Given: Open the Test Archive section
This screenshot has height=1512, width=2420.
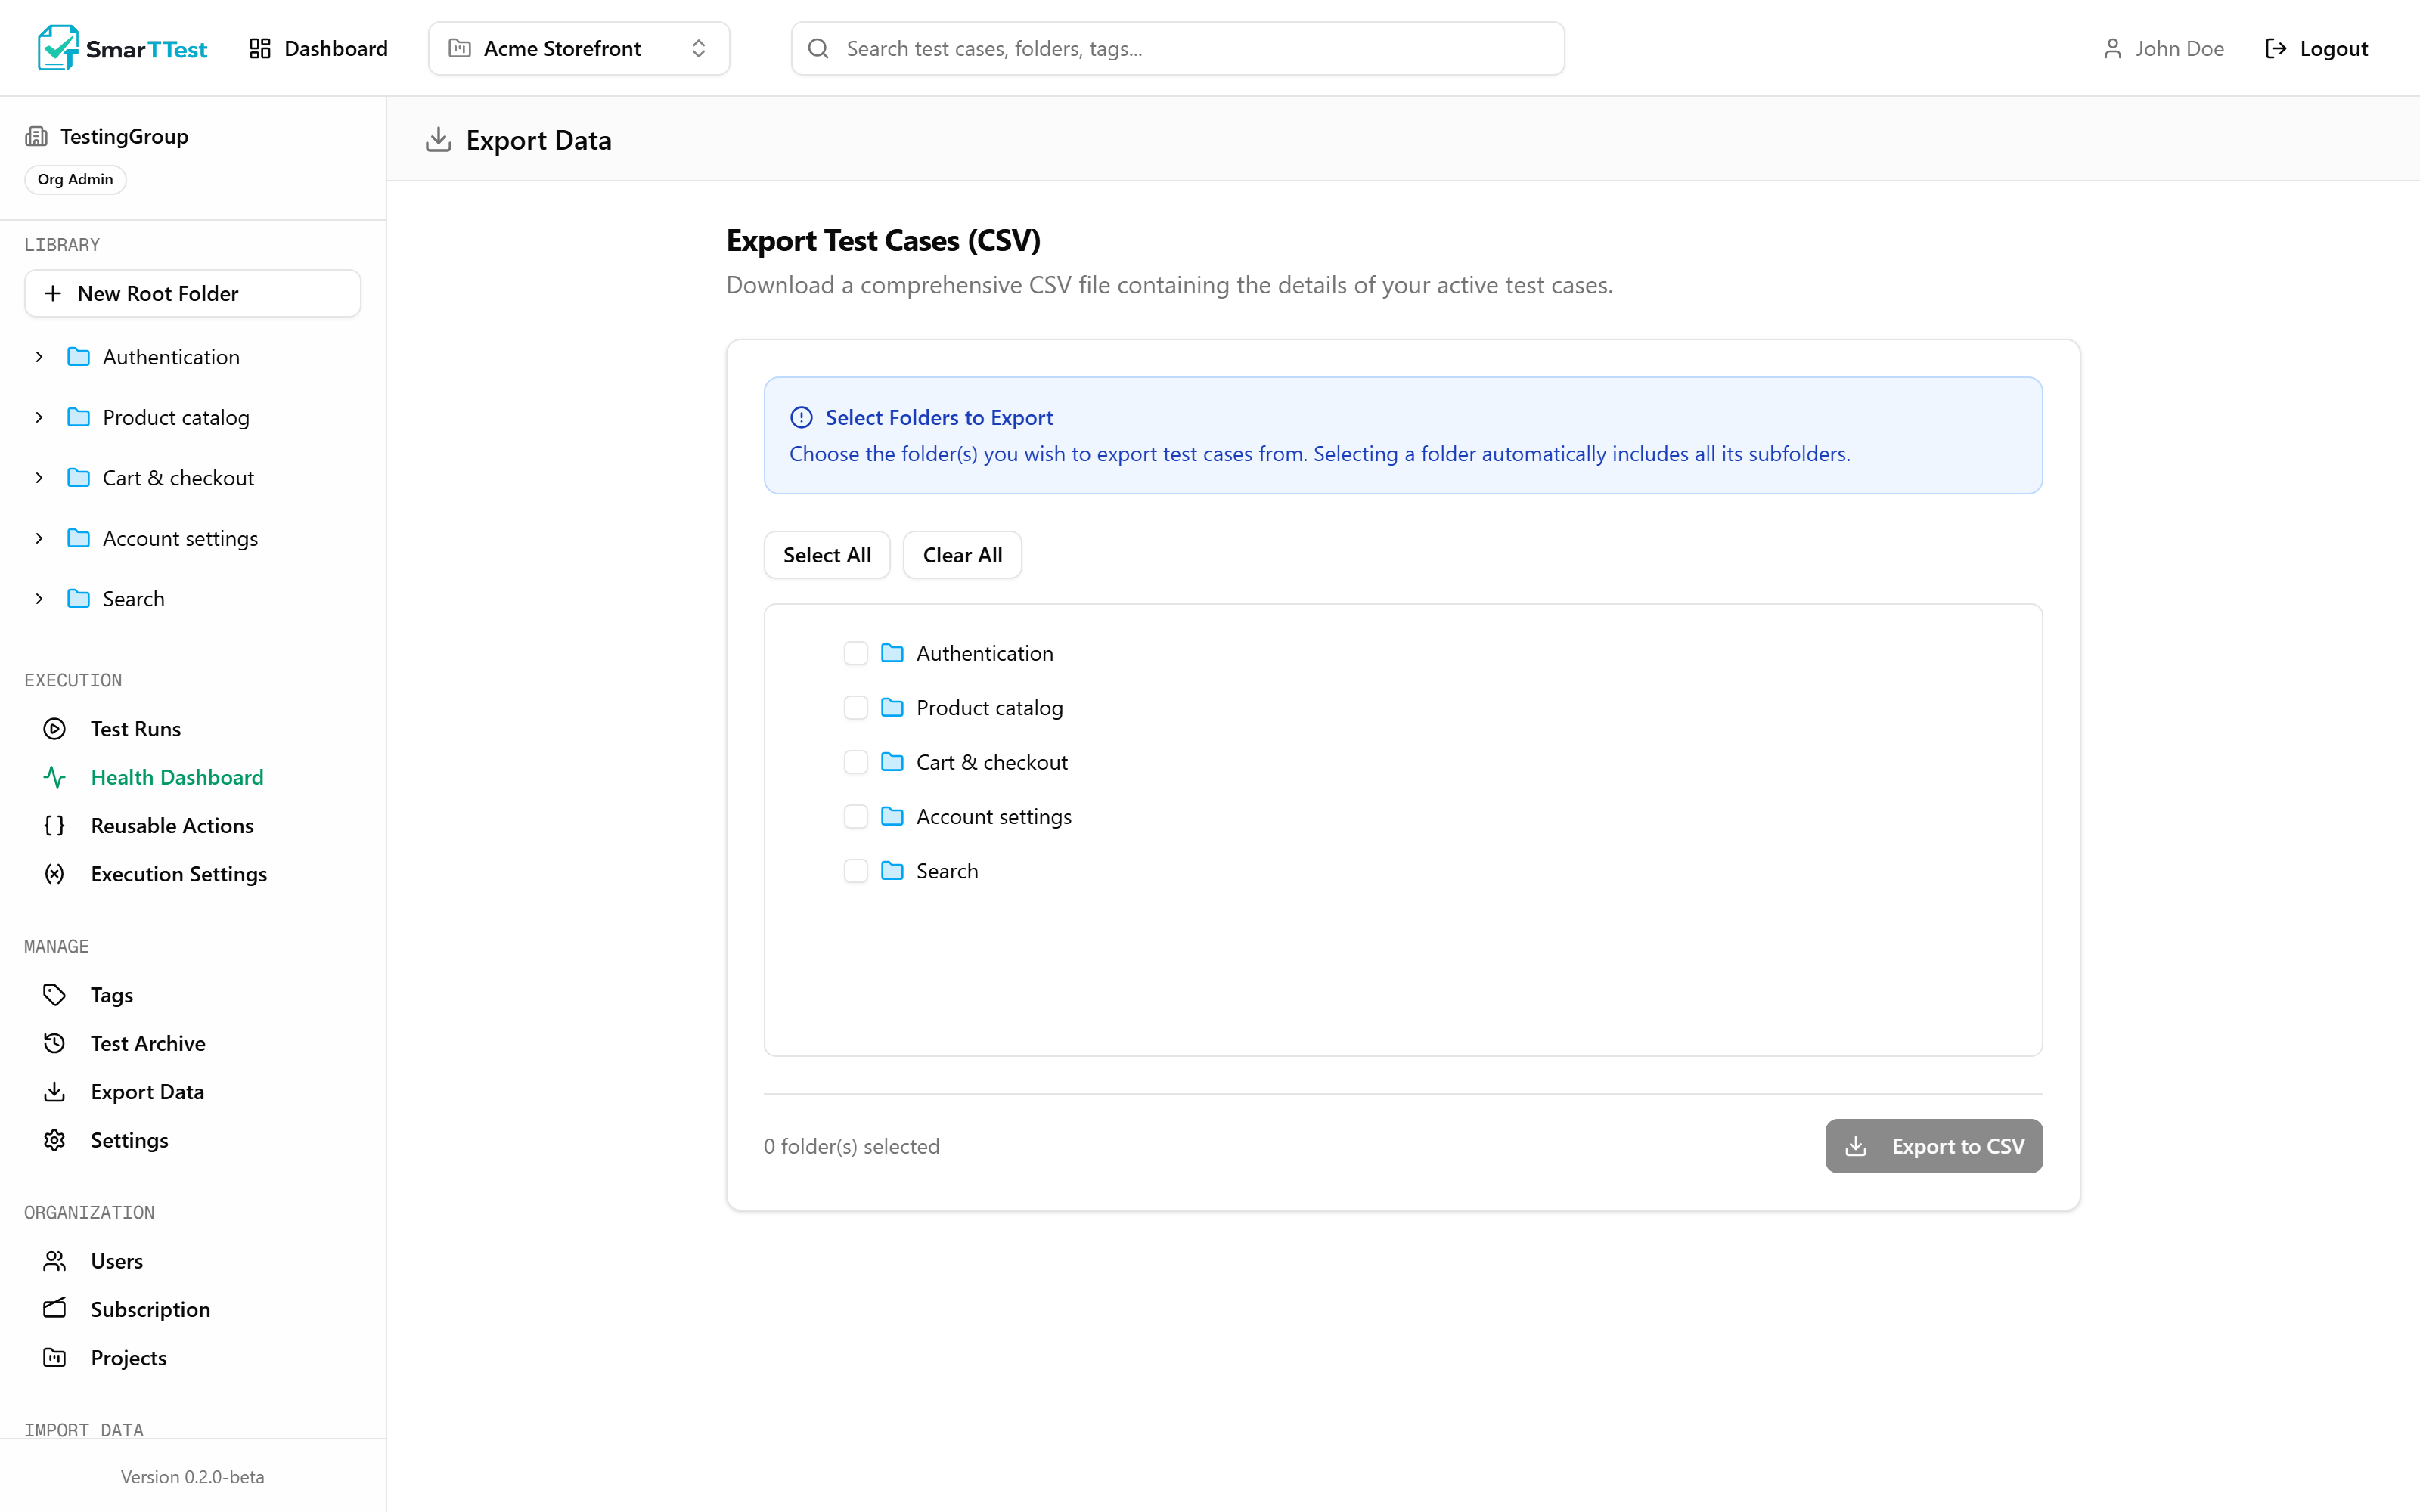Looking at the screenshot, I should [148, 1043].
